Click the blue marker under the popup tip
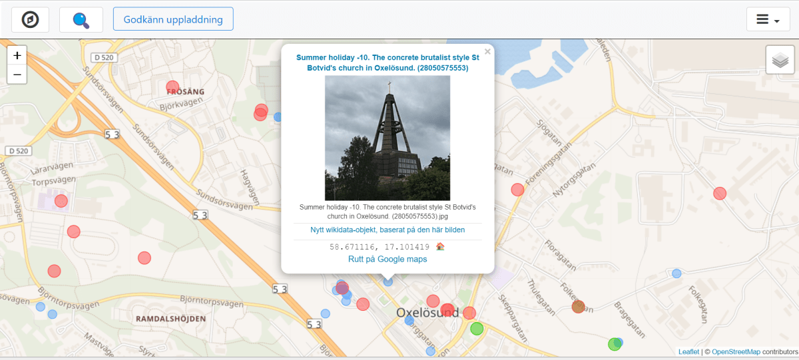799x360 pixels. [x=388, y=282]
